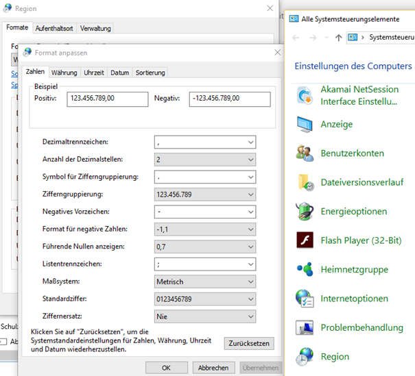This screenshot has width=415, height=376.
Task: Click the Anzeige monitor icon
Action: coord(305,125)
